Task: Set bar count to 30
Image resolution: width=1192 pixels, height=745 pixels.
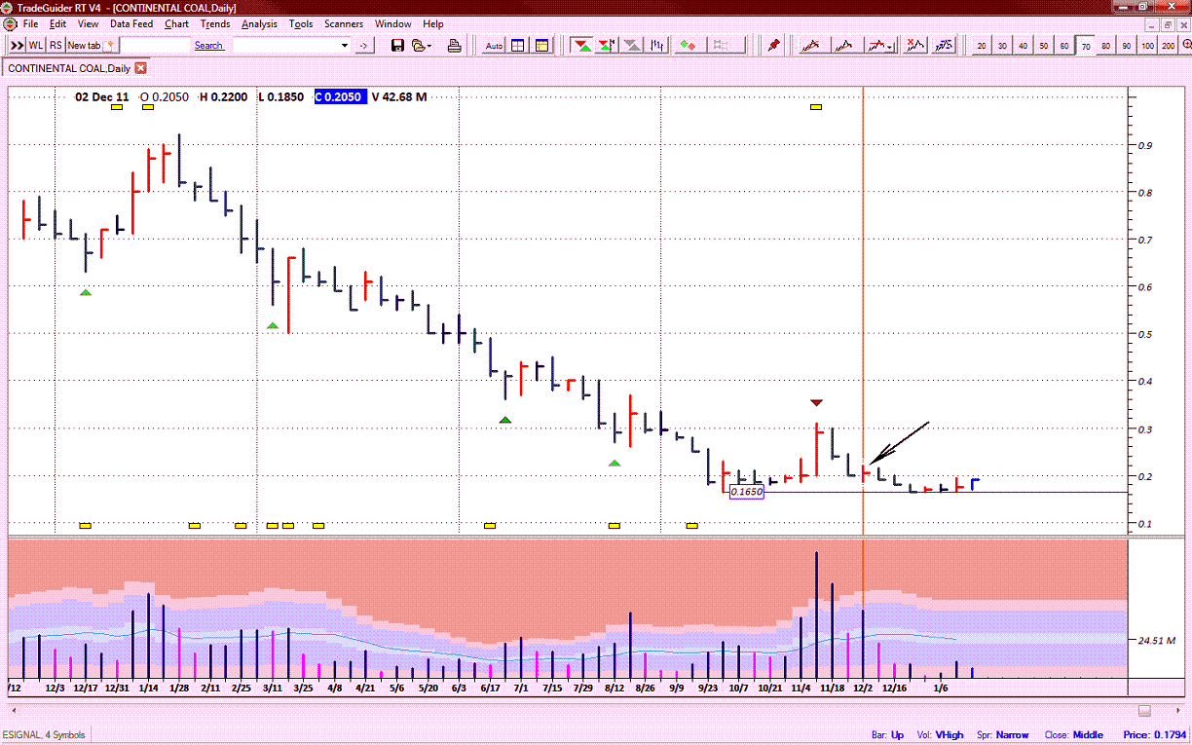Action: (x=1002, y=46)
